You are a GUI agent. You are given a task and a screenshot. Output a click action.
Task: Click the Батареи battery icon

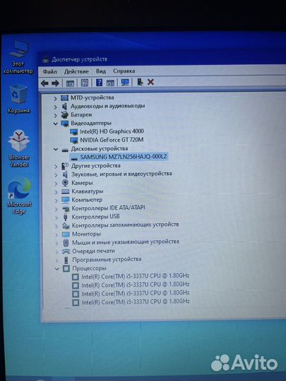[x=65, y=115]
